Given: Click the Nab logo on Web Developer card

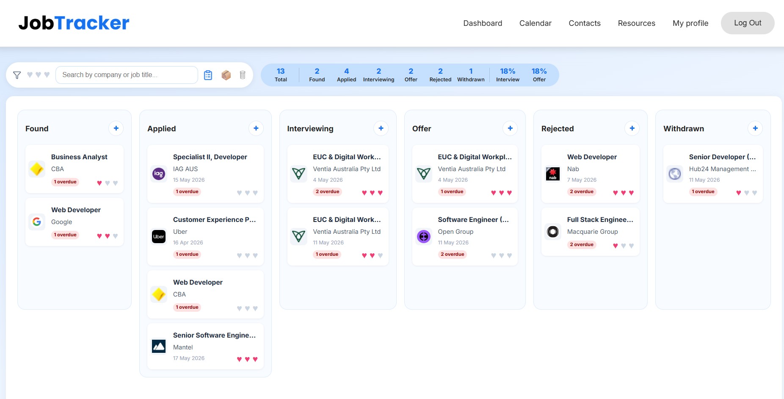Looking at the screenshot, I should coord(553,174).
